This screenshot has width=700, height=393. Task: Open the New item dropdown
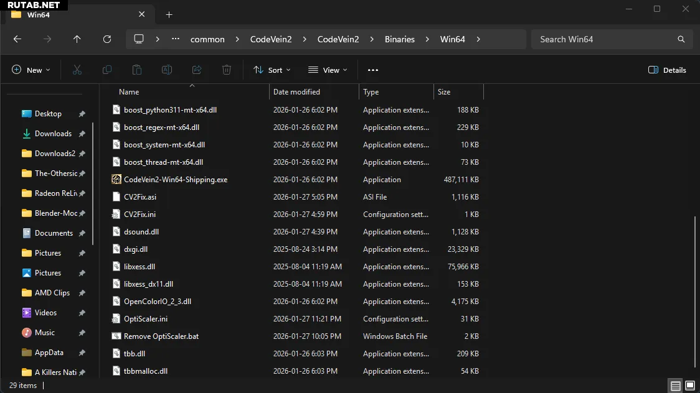[31, 70]
